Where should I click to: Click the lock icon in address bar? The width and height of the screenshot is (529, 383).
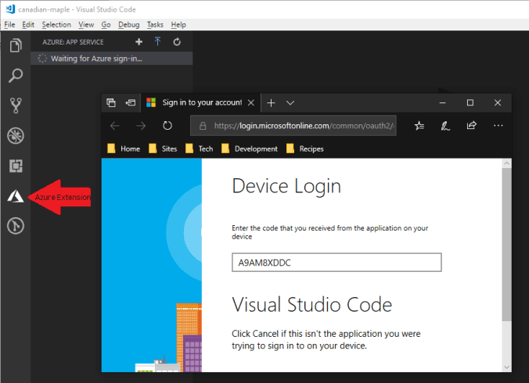(x=203, y=126)
